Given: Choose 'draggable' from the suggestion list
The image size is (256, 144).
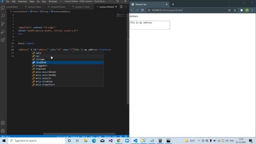Looking at the screenshot, I should (68, 66).
